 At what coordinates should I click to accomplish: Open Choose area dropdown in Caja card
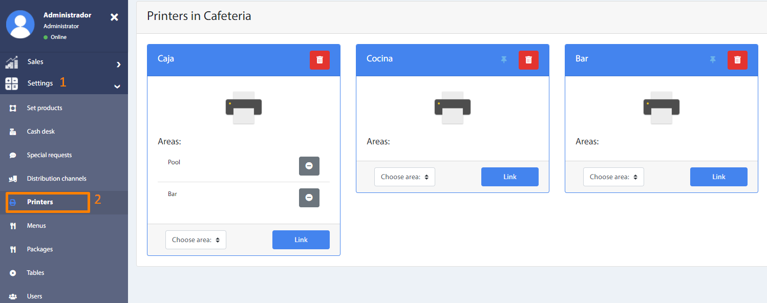196,240
